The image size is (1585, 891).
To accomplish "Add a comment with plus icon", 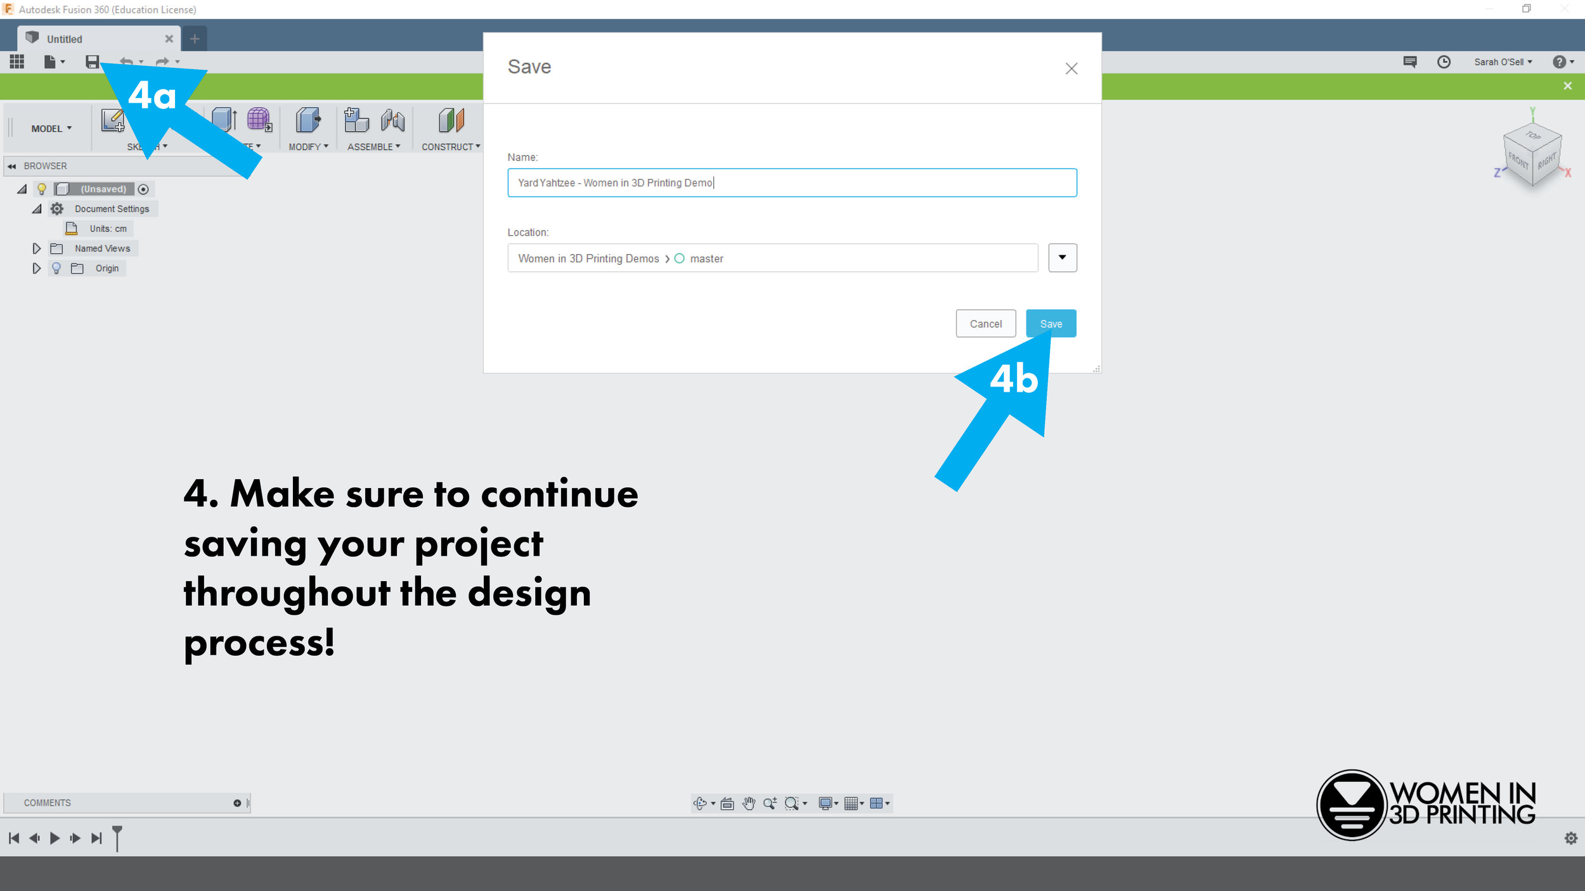I will coord(237,803).
